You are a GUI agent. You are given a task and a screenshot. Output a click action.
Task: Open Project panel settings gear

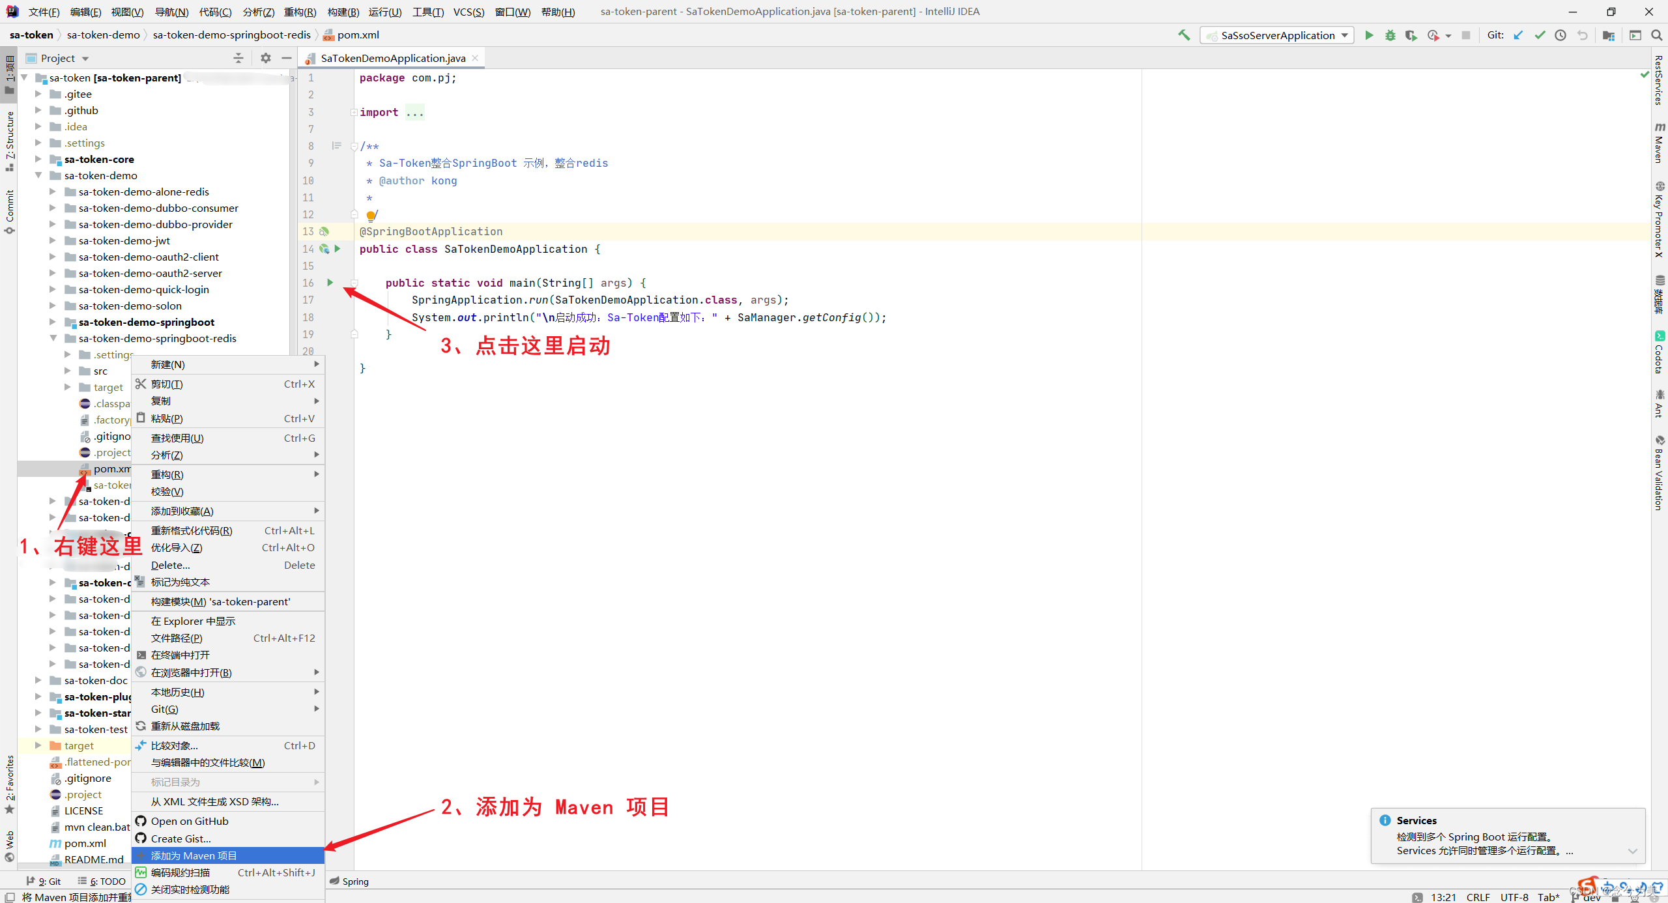coord(265,58)
